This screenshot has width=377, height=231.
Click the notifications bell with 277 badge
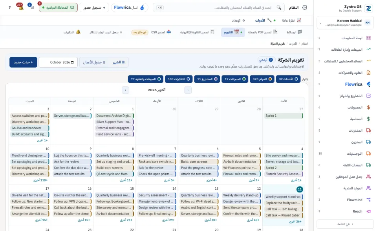tap(21, 7)
